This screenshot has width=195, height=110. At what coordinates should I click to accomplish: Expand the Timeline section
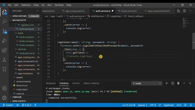26,97
